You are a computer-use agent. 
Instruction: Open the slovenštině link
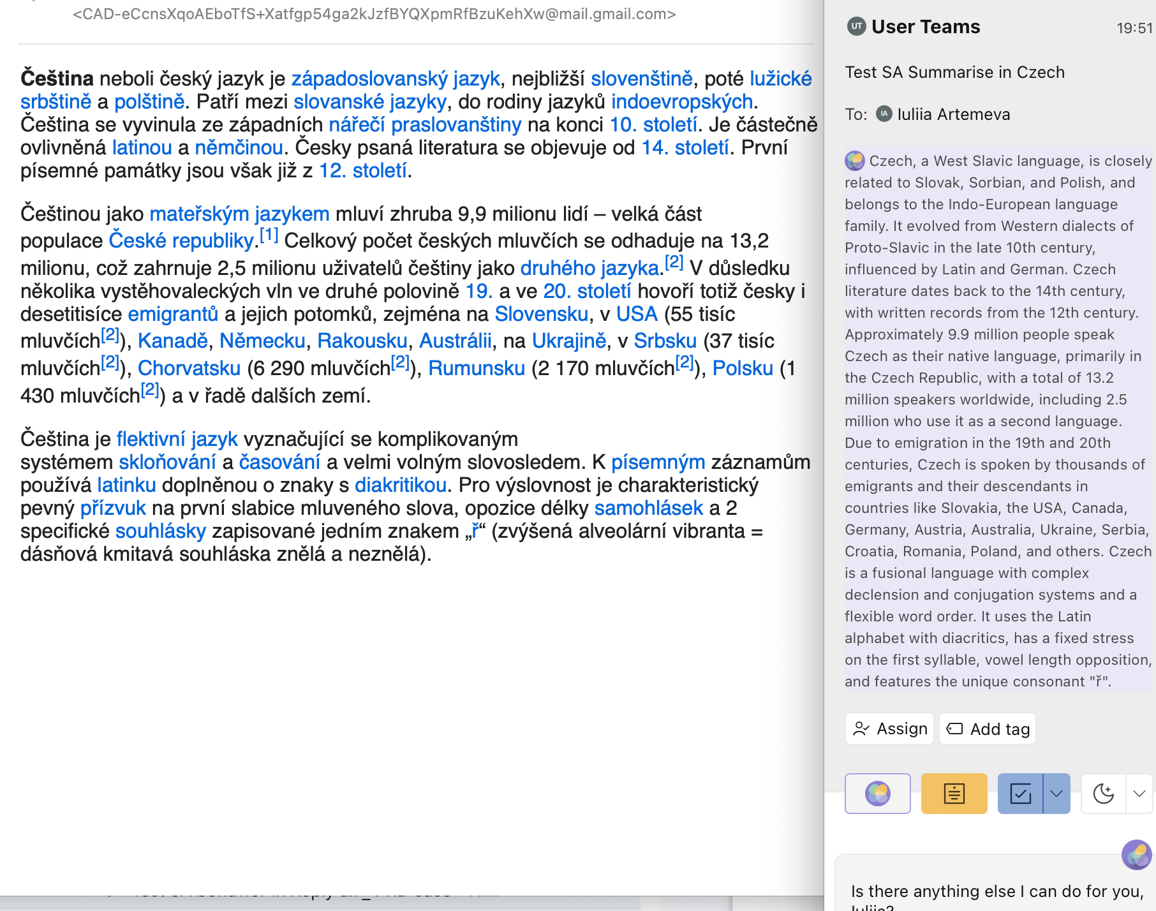click(641, 78)
